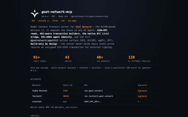Select the Localnet row name
Image resolution: width=188 pixels, height=117 pixels.
tap(37, 101)
